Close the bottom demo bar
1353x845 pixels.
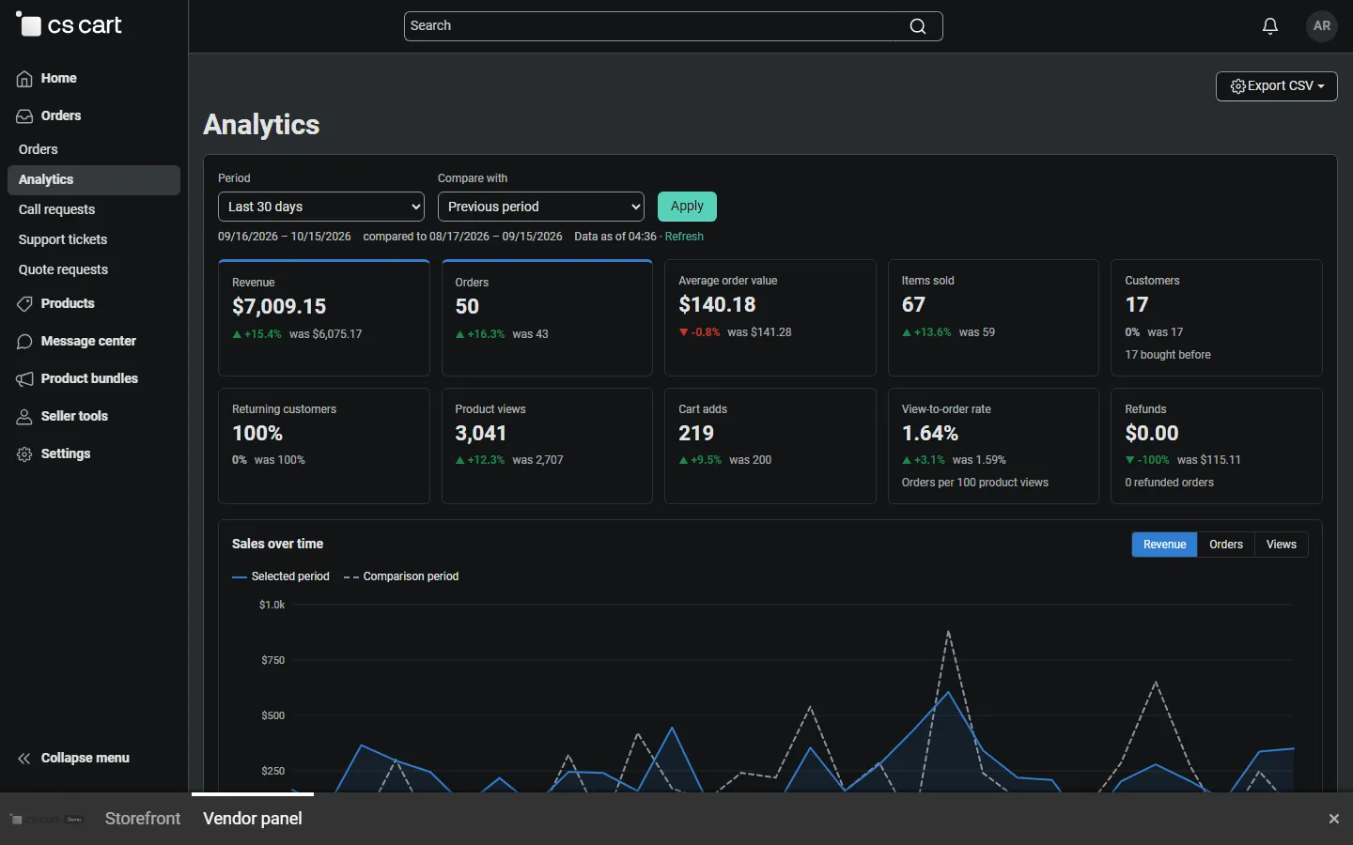pos(1334,819)
